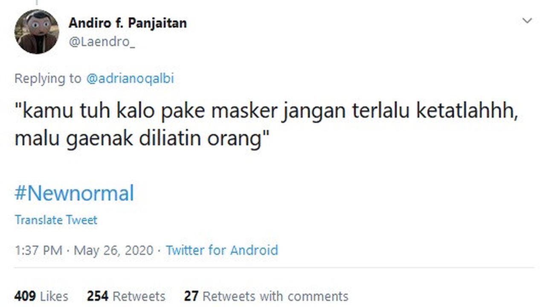This screenshot has width=546, height=307.
Task: Open the @adrianoqalbi mention link
Action: [130, 78]
